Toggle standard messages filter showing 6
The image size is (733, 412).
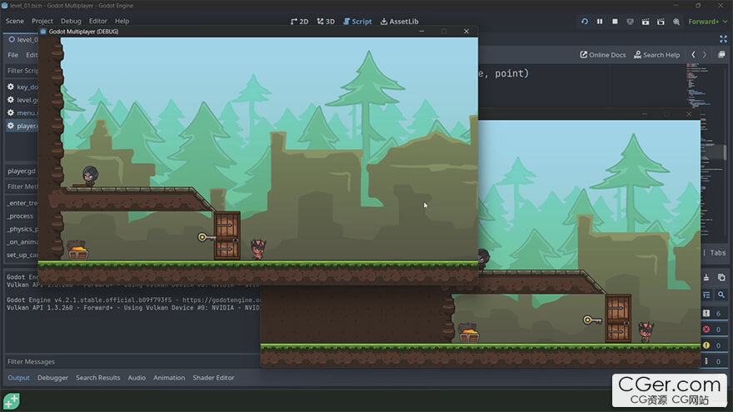tap(713, 314)
